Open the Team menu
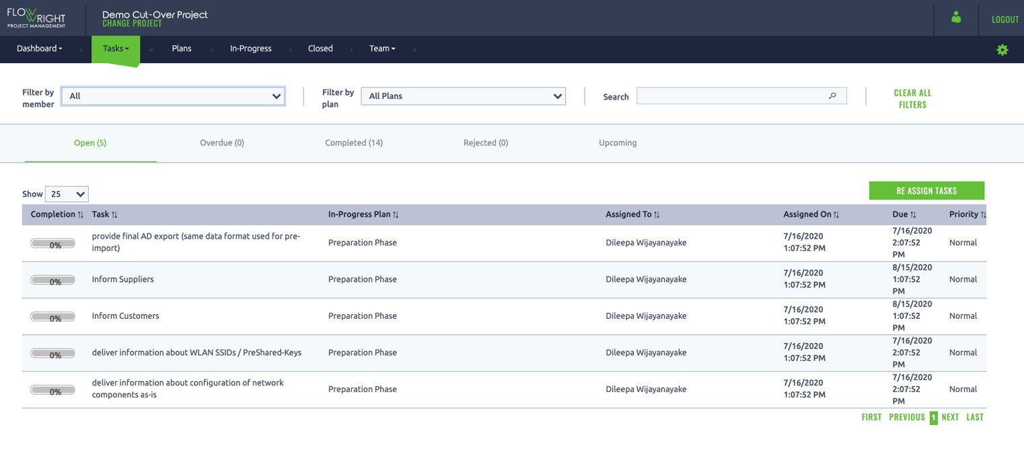1024x458 pixels. coord(381,48)
